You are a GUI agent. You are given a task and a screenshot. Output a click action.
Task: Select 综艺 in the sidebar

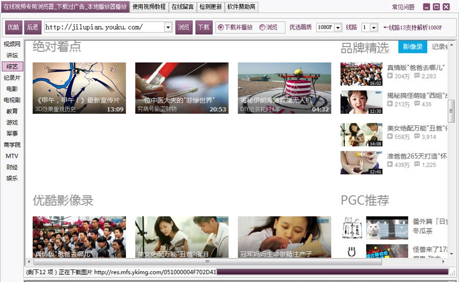tap(12, 66)
